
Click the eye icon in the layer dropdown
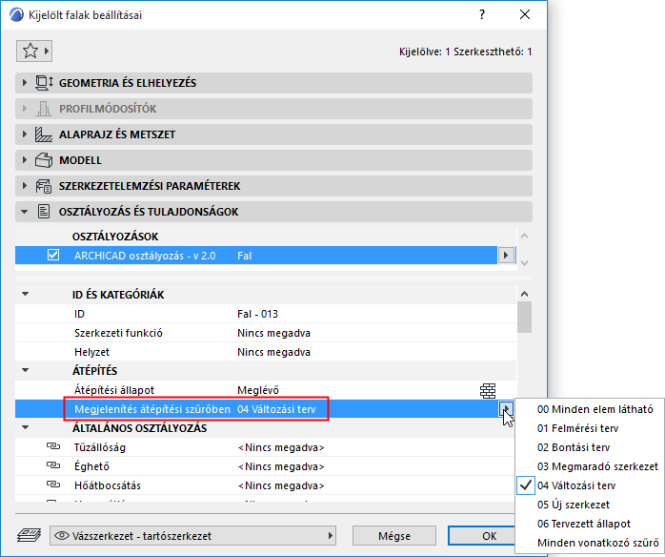tap(62, 536)
